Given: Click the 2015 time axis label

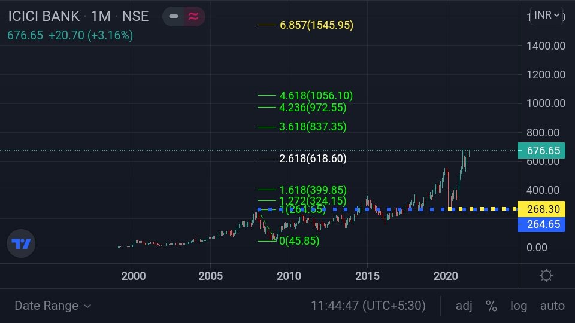Looking at the screenshot, I should pyautogui.click(x=367, y=276).
